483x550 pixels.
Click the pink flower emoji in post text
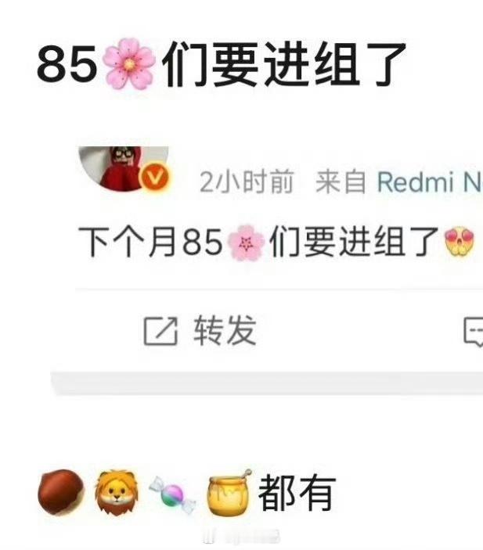[246, 243]
